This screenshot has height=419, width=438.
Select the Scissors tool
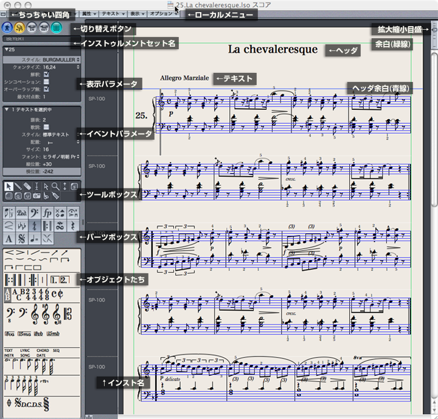coord(46,196)
